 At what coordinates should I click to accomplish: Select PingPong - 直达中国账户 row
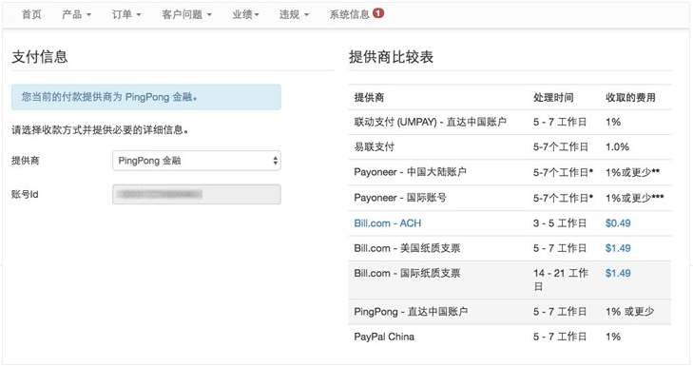(x=510, y=312)
